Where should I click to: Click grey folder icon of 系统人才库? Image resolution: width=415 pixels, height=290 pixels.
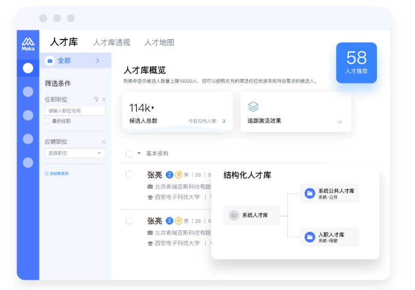pyautogui.click(x=233, y=215)
